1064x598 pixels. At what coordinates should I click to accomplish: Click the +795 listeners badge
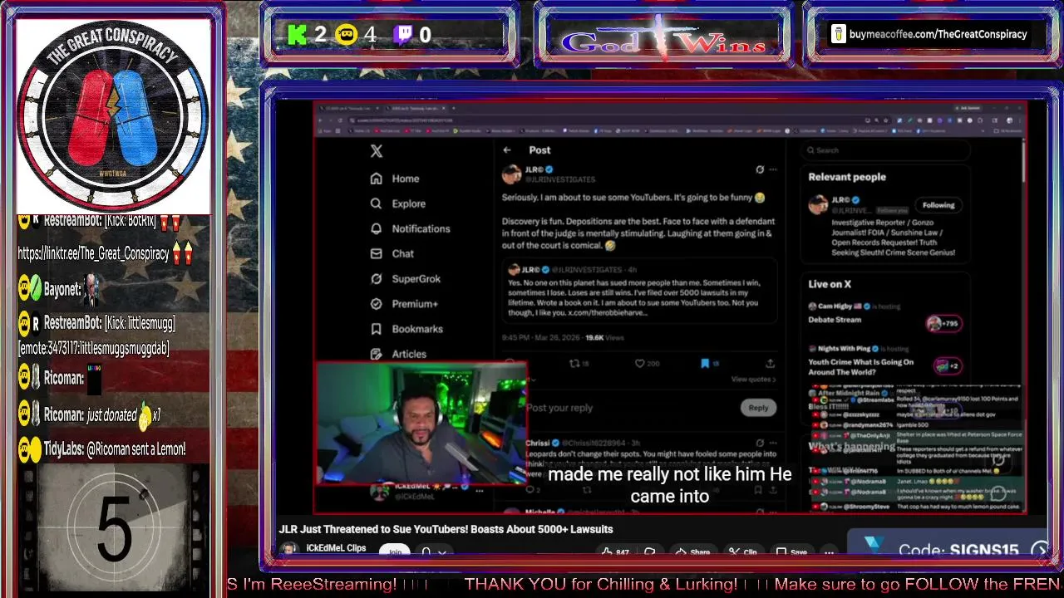(944, 324)
